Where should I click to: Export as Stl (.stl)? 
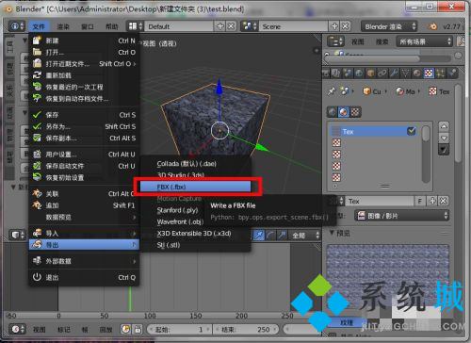point(195,245)
